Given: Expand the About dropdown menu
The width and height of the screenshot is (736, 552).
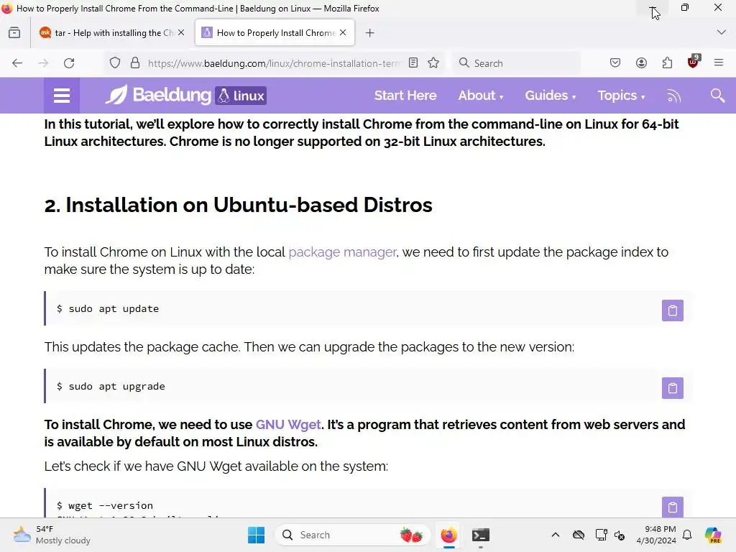Looking at the screenshot, I should (x=480, y=96).
